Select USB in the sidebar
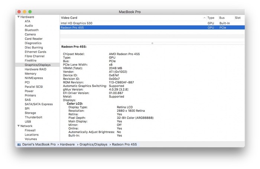Screen dimensions: 260x169 [28, 121]
